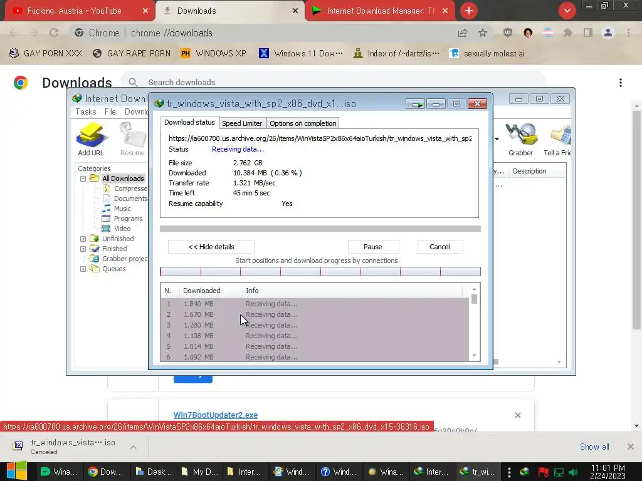Open the Tasks menu in IDM

coord(85,111)
